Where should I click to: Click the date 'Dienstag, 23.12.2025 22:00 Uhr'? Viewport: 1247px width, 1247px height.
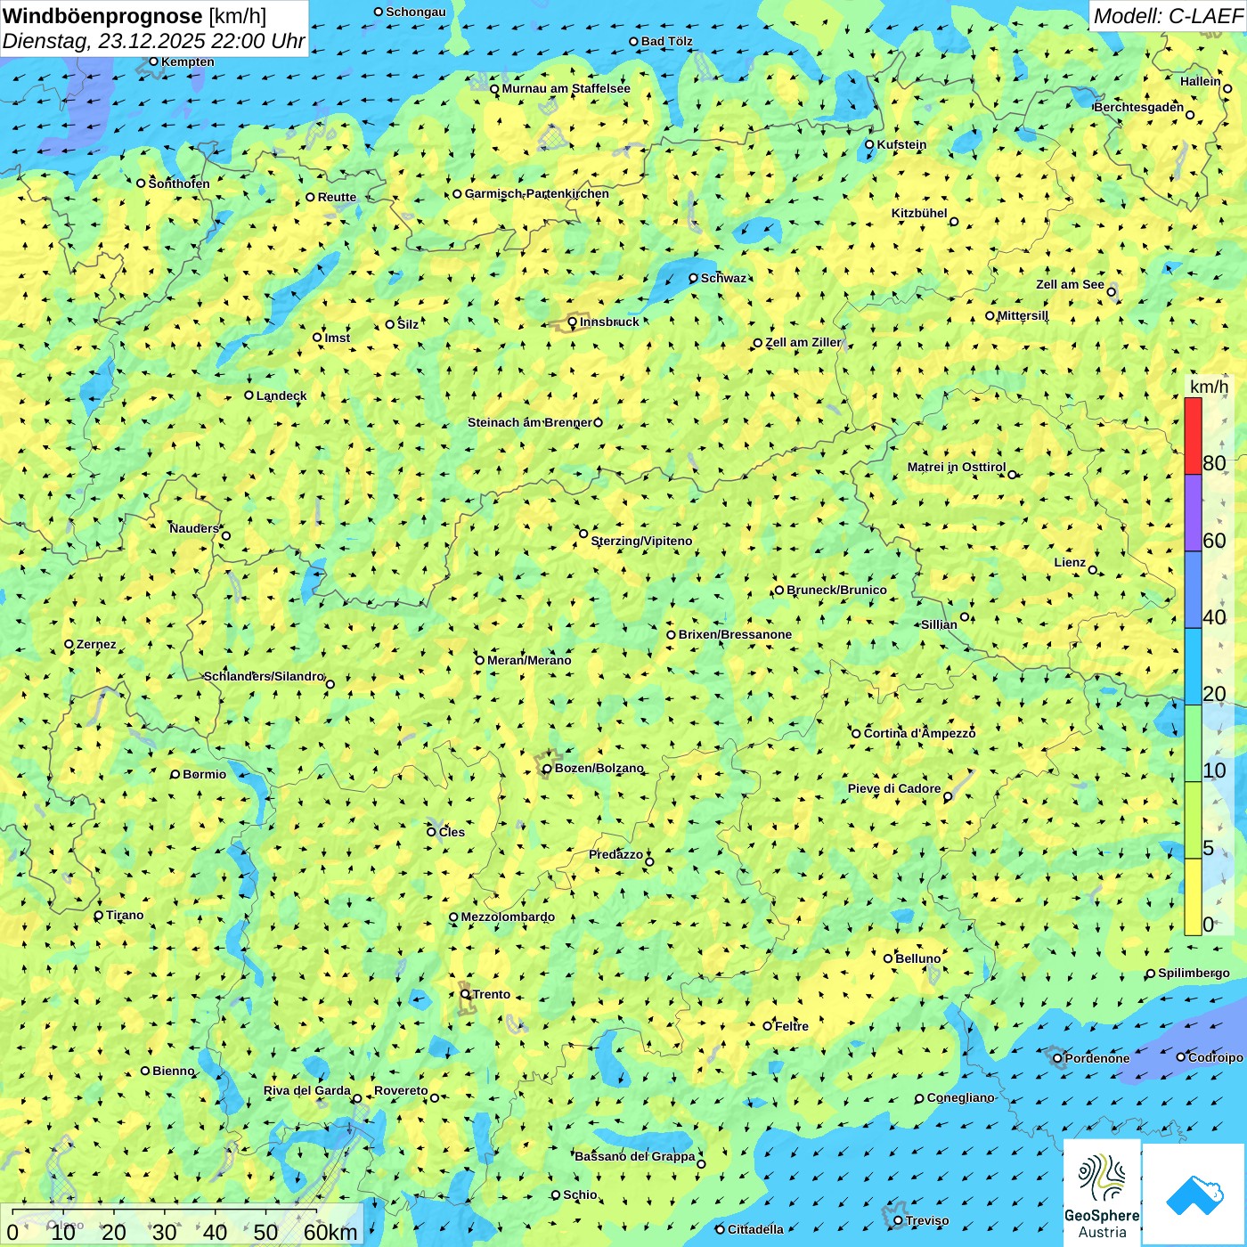[153, 41]
